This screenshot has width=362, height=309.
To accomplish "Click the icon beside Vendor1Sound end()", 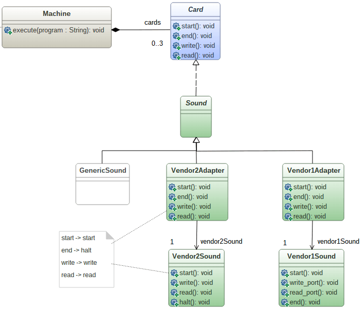I will coord(285,302).
